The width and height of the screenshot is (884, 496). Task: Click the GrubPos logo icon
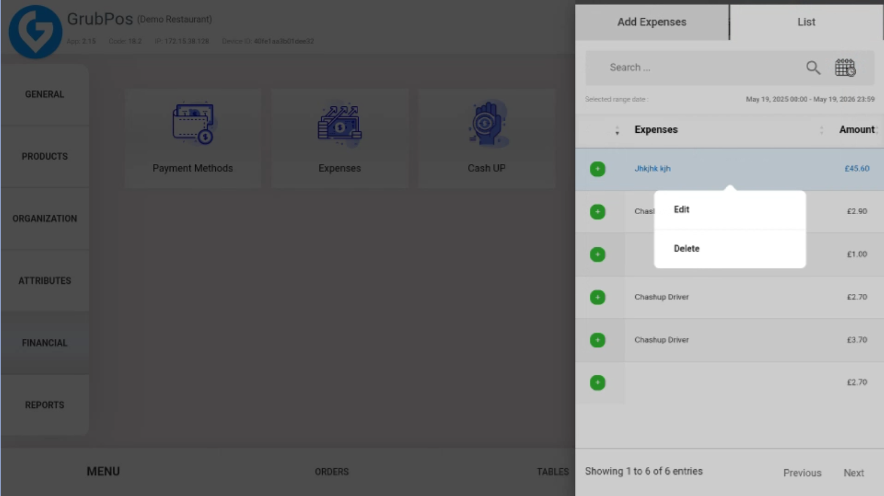point(35,32)
